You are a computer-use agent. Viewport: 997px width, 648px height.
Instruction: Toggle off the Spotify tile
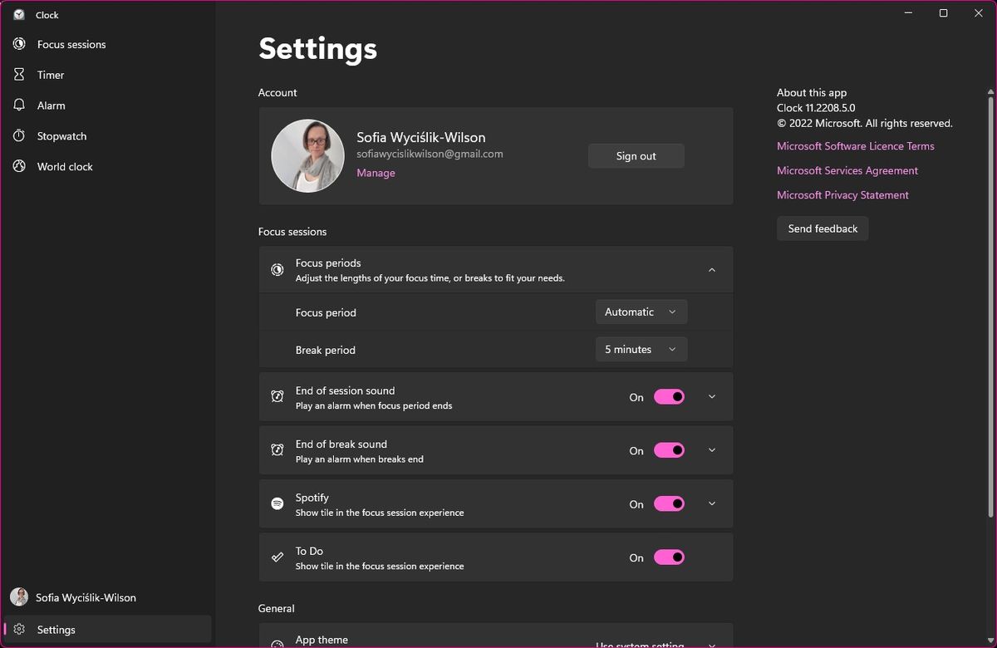pos(670,503)
